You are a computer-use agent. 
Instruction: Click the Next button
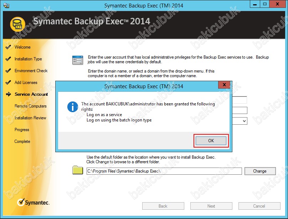211,206
